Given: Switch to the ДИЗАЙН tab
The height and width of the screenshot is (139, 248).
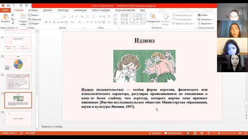Looking at the screenshot, I should [x=48, y=10].
